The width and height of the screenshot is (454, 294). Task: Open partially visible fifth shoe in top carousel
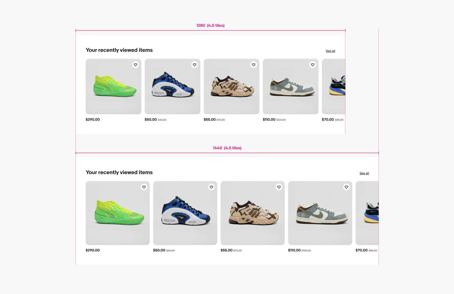334,87
